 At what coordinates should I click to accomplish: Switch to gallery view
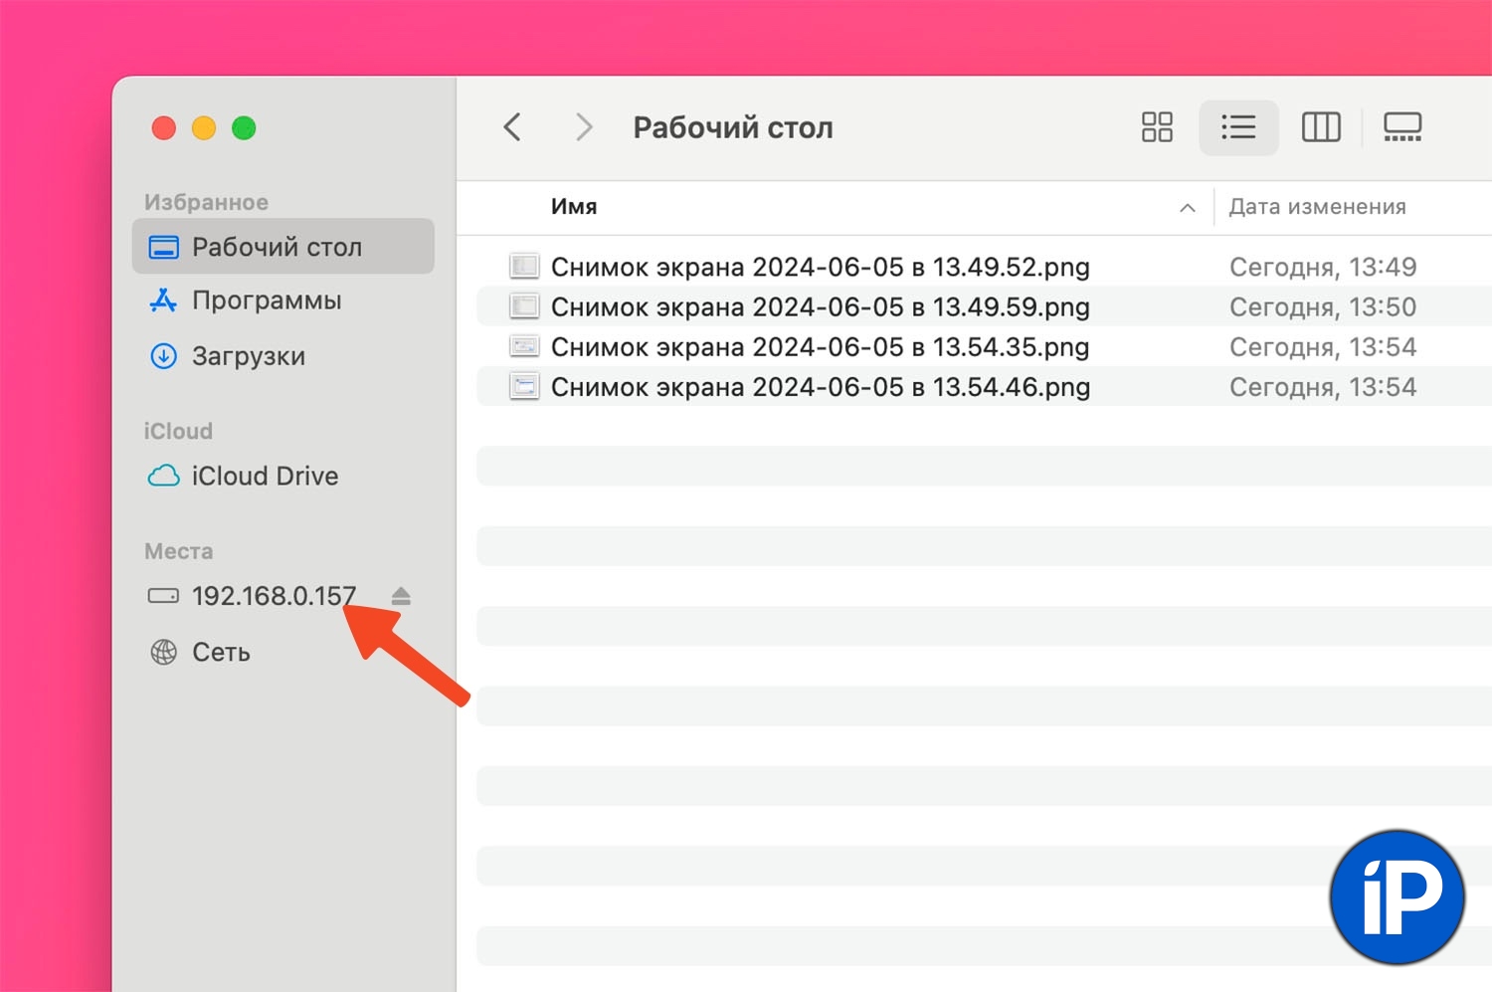pos(1402,127)
